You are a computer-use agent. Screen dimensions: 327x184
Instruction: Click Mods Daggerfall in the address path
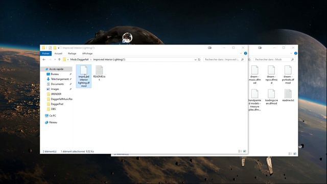[x=79, y=60]
